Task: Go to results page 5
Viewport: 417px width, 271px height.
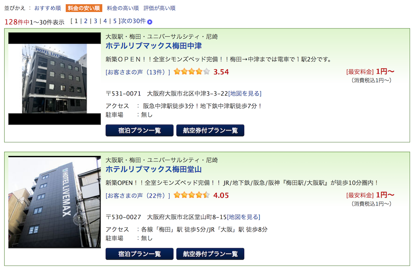Action: 115,21
